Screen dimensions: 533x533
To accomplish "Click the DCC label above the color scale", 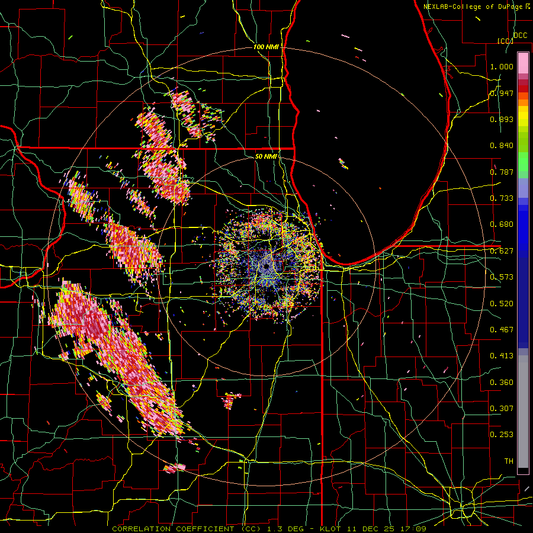I will tap(520, 36).
